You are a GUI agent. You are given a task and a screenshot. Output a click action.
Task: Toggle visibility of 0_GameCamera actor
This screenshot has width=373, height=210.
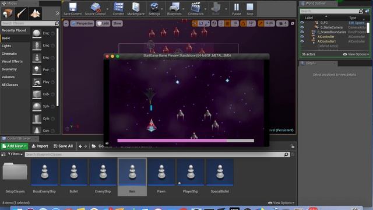coord(302,27)
